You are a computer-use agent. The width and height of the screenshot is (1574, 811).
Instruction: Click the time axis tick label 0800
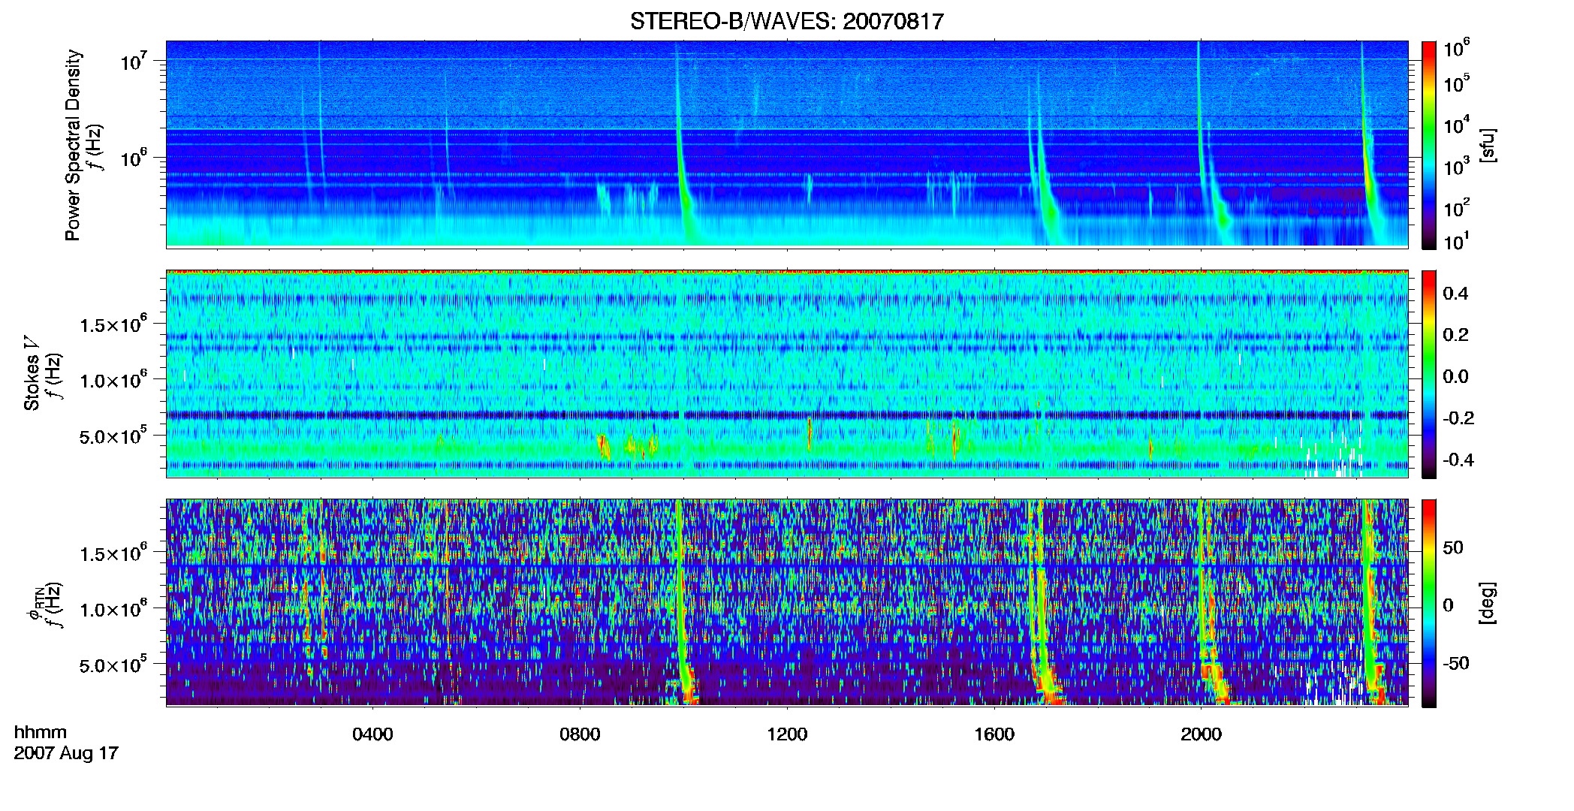tap(580, 734)
